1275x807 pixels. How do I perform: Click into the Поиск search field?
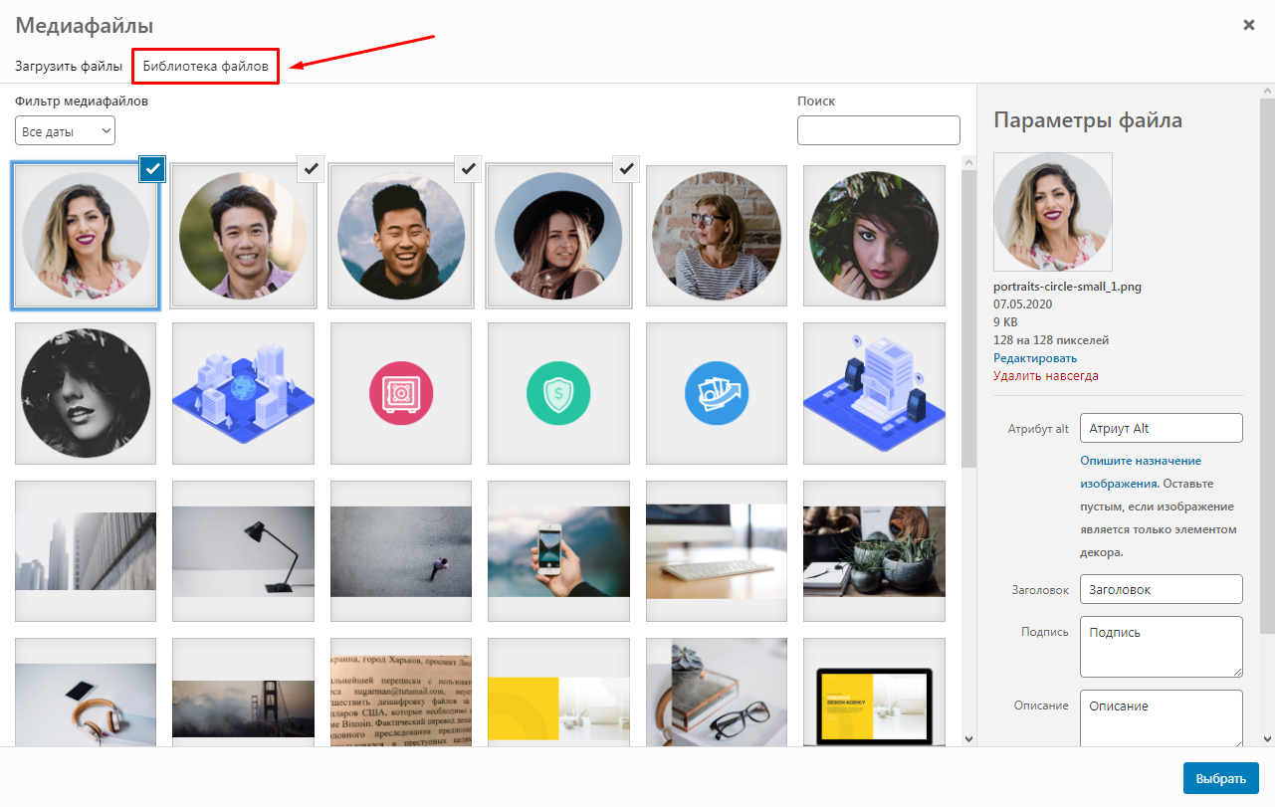click(x=878, y=130)
